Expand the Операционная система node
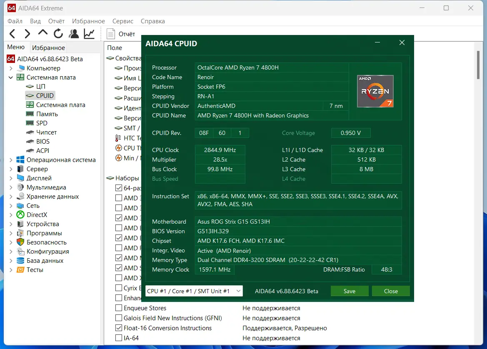This screenshot has height=349, width=487. click(11, 160)
